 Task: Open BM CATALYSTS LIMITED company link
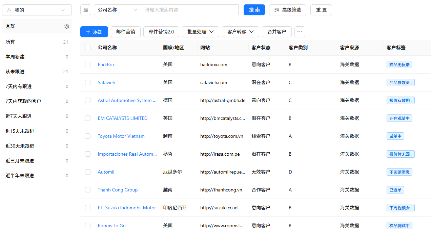click(x=123, y=118)
